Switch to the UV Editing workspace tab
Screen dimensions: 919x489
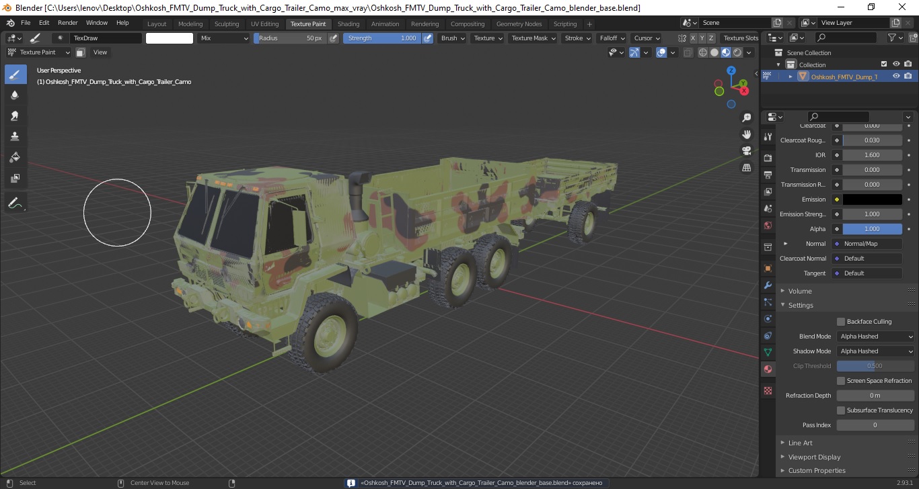[x=264, y=24]
